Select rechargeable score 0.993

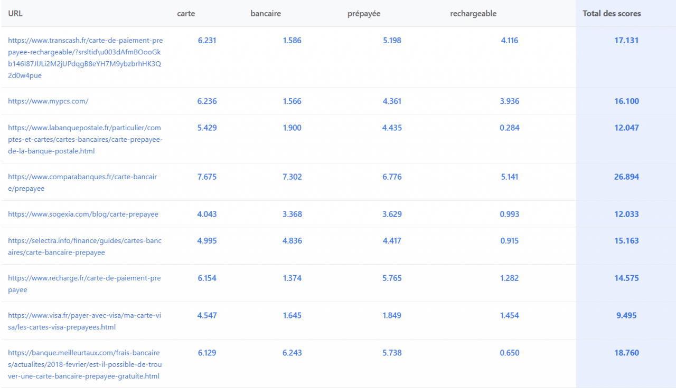pos(510,214)
